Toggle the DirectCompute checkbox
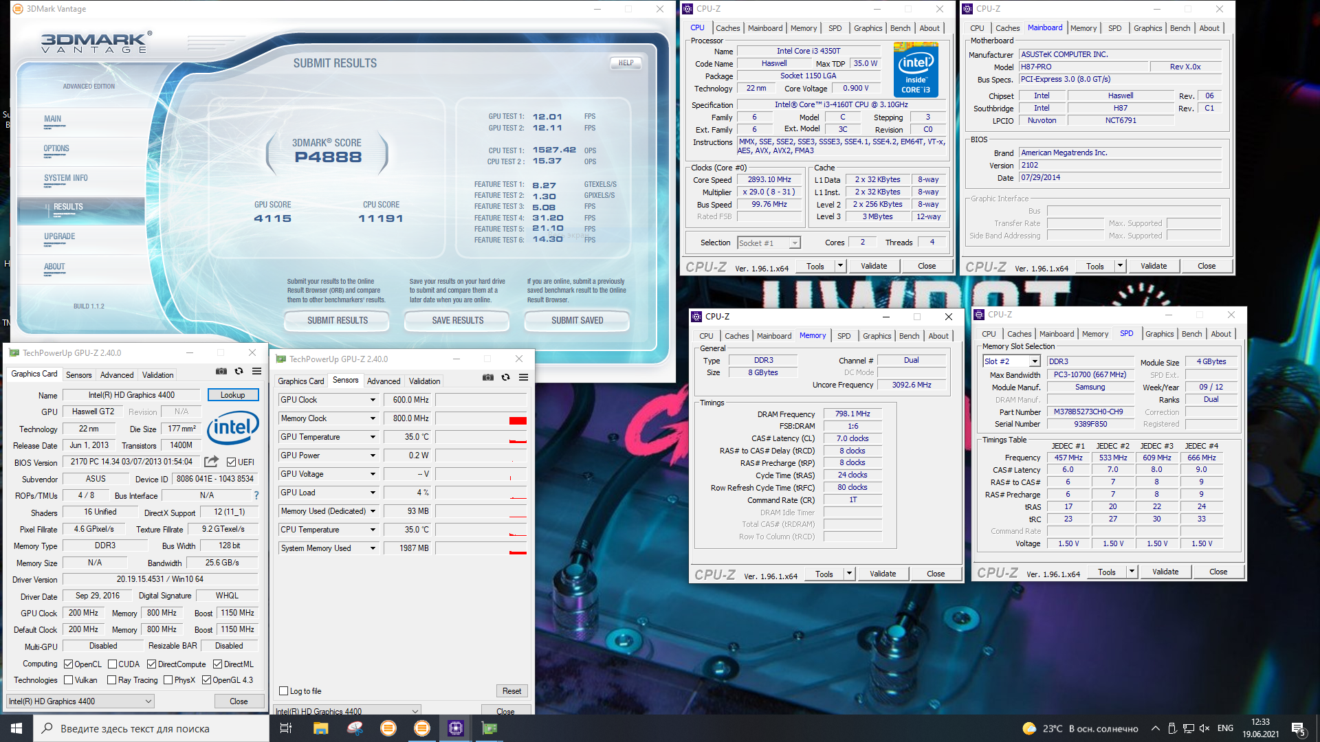The image size is (1320, 742). (152, 664)
